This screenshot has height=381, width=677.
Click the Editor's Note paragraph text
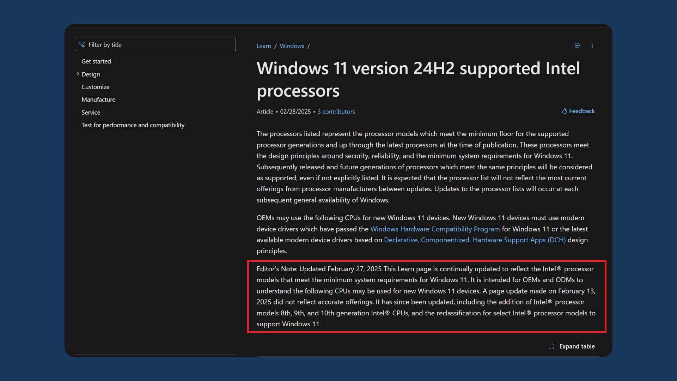426,296
